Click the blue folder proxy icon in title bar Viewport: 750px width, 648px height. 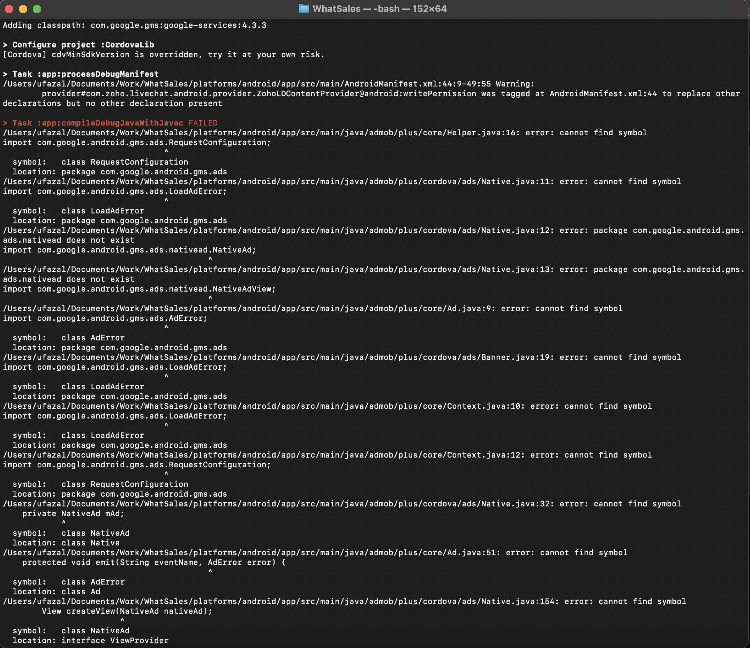coord(304,8)
